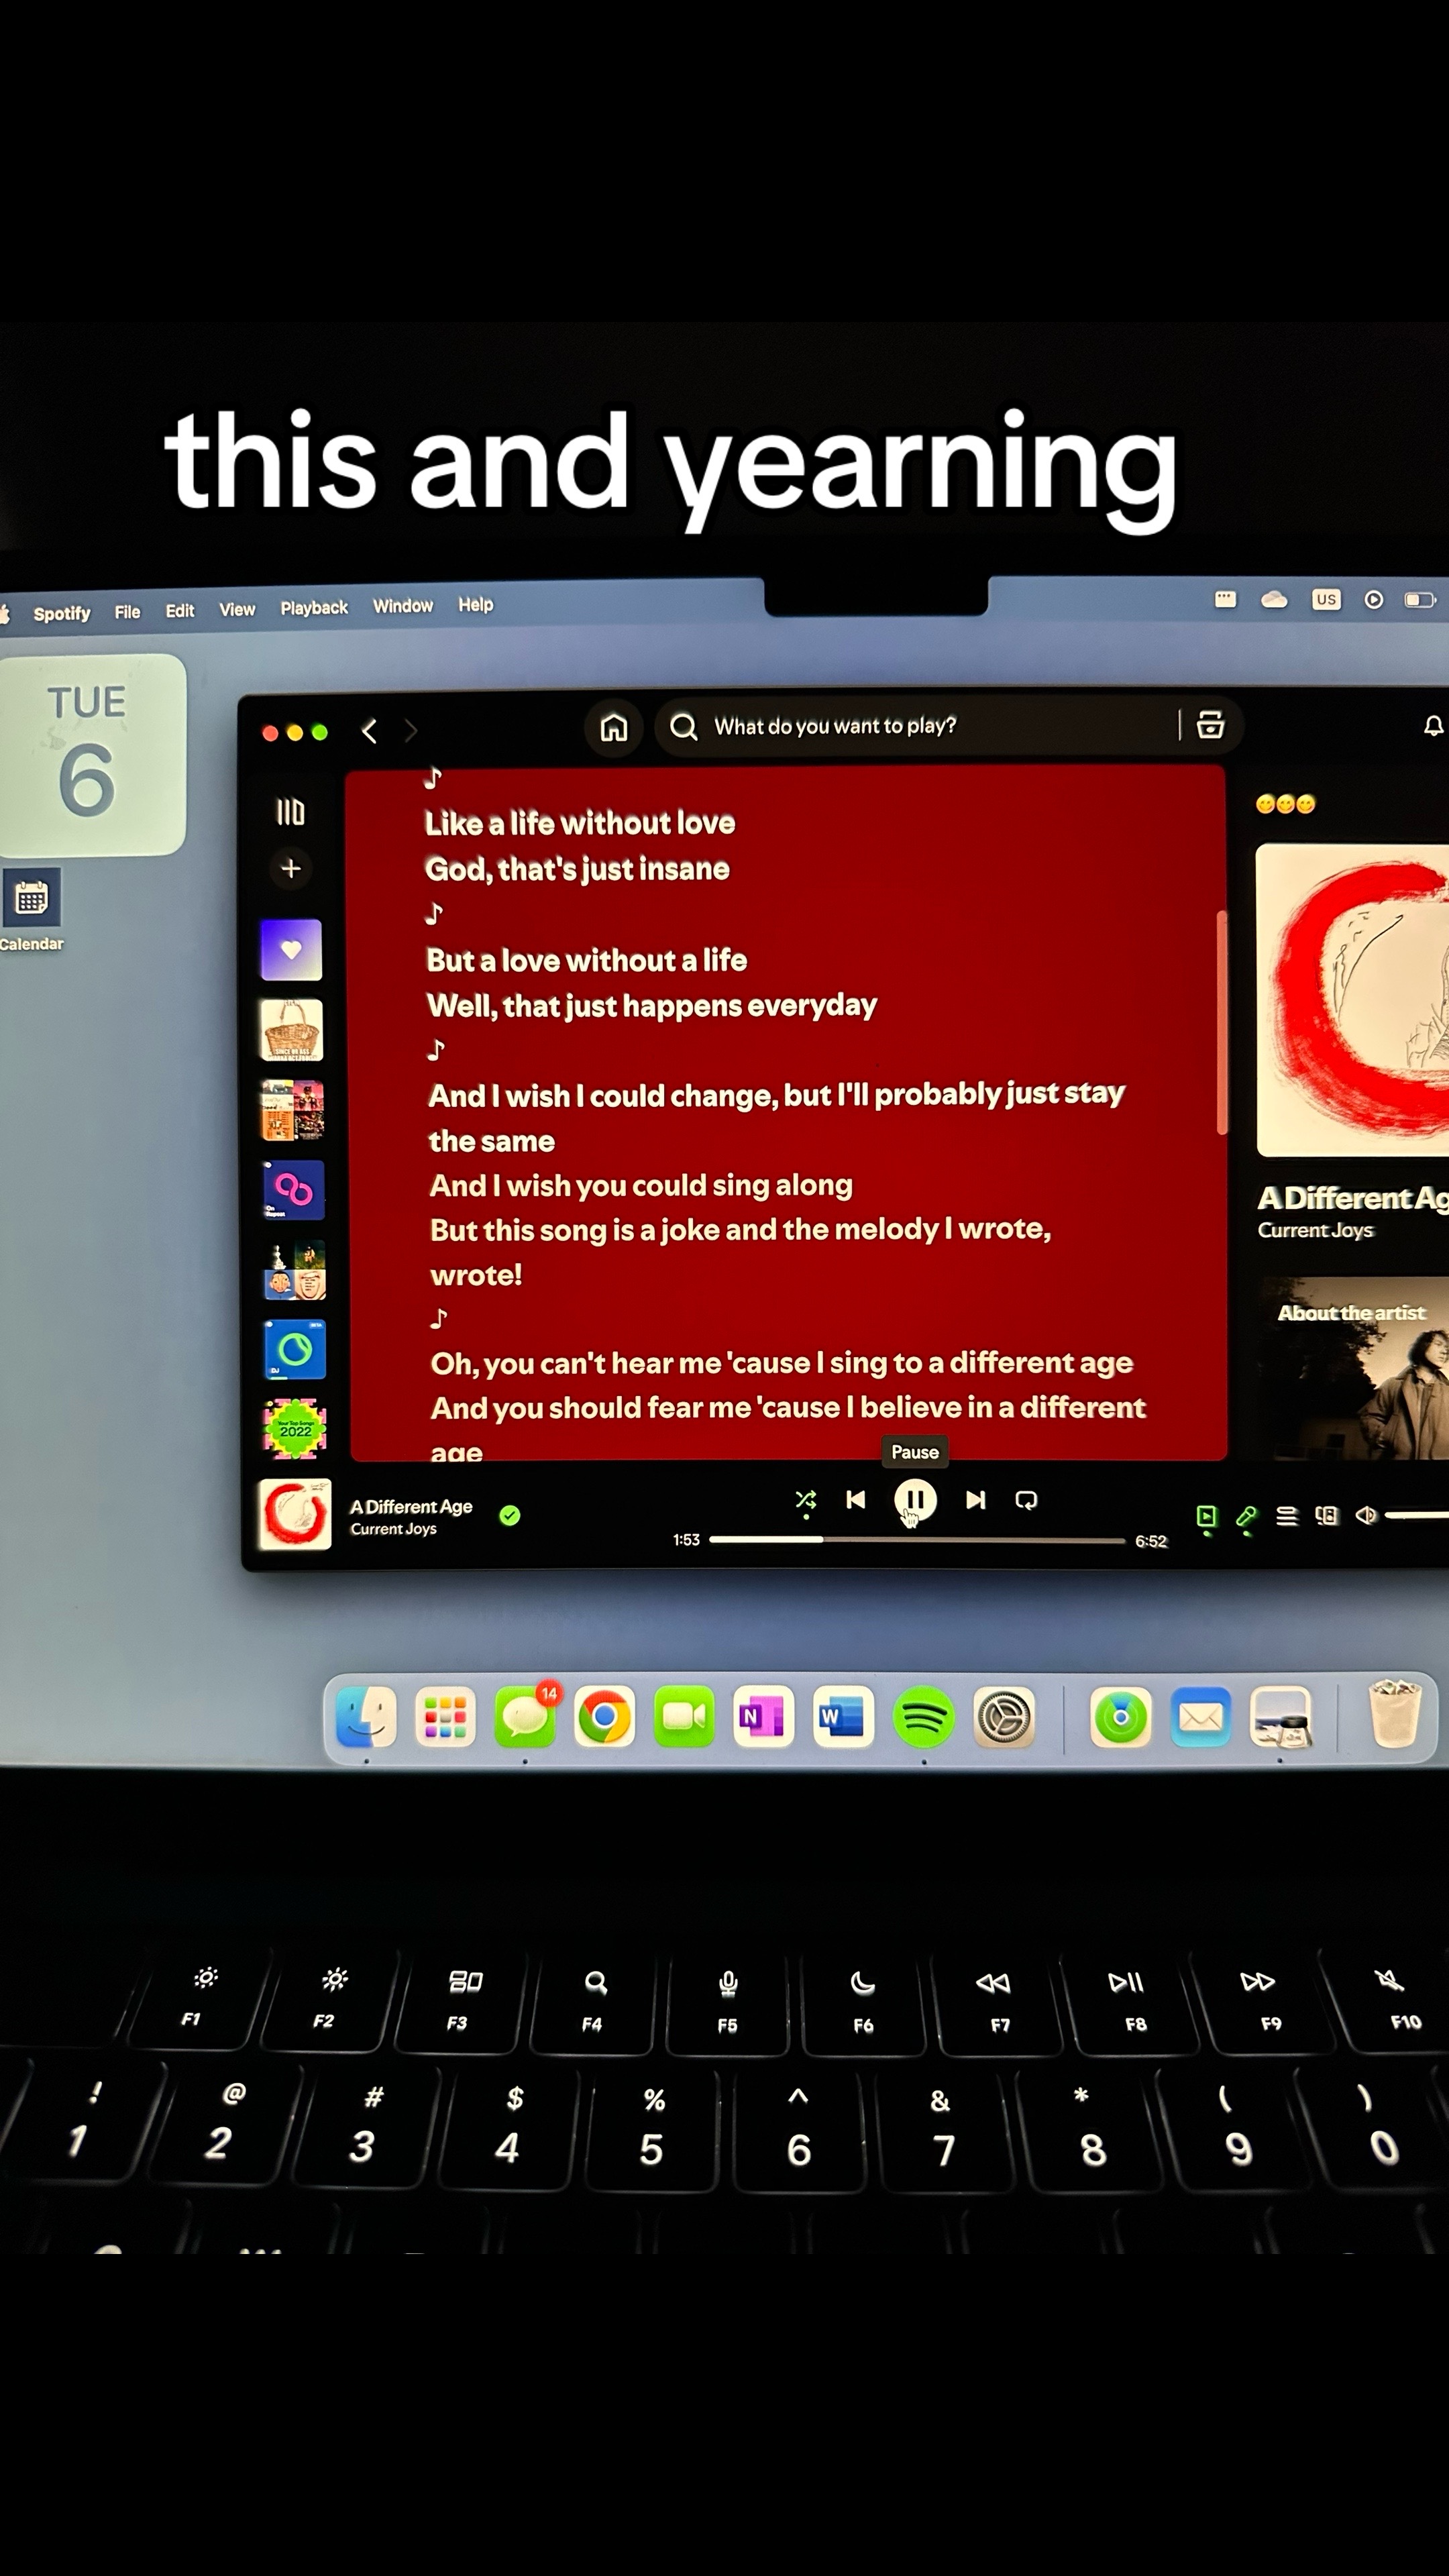Go back to the previous track
This screenshot has width=1449, height=2576.
point(855,1499)
